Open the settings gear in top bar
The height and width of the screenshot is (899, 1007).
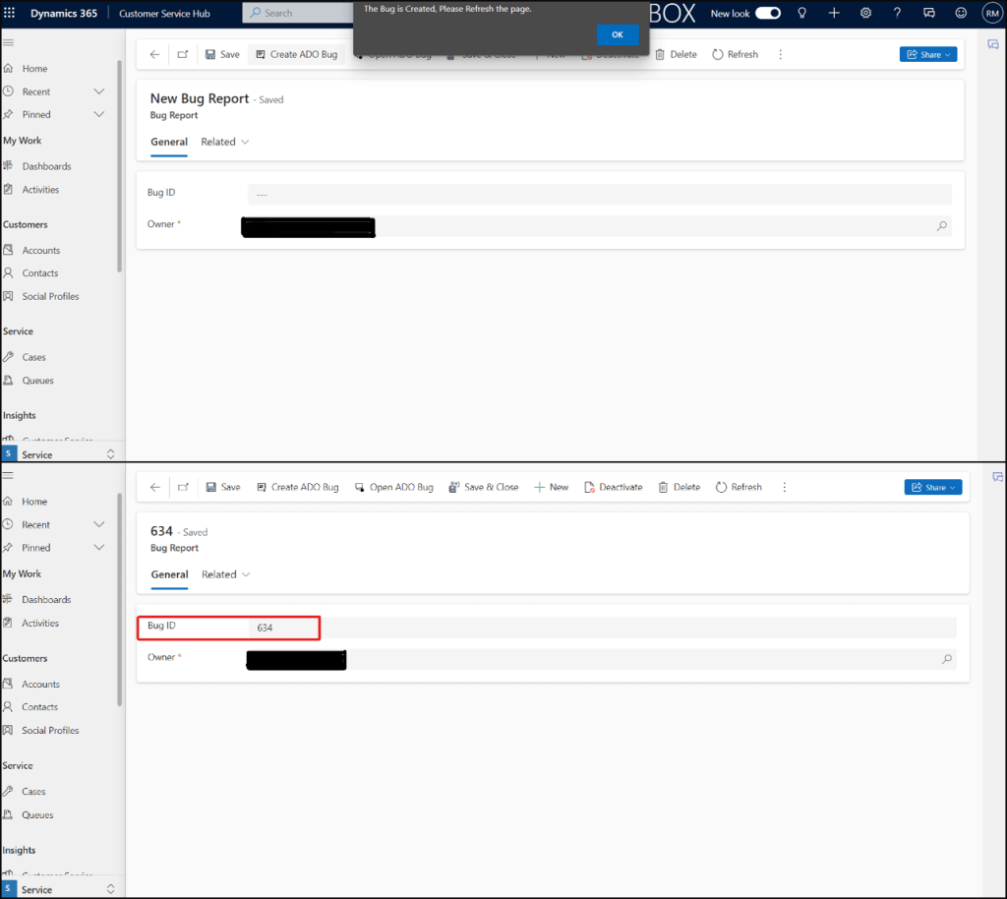click(x=865, y=14)
